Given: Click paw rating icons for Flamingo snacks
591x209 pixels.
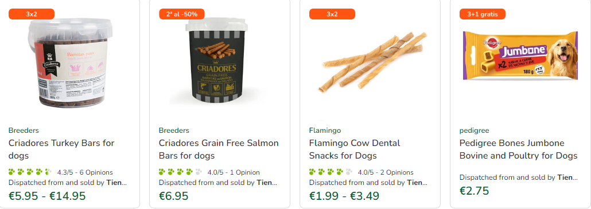Looking at the screenshot, I should click(x=331, y=172).
